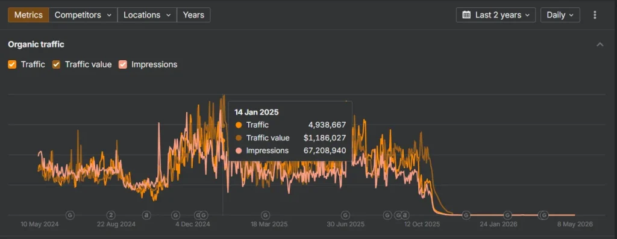
Task: Click the tooltip Traffic value 4,938,667
Action: [327, 125]
